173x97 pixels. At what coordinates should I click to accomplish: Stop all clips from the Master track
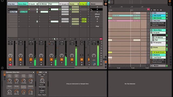click(x=91, y=39)
